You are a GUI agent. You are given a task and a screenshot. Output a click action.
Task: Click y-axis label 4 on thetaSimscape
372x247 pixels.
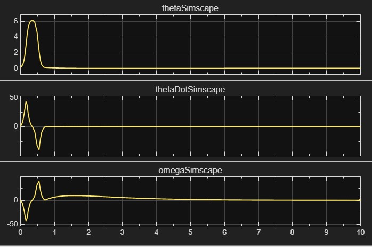tap(15, 37)
